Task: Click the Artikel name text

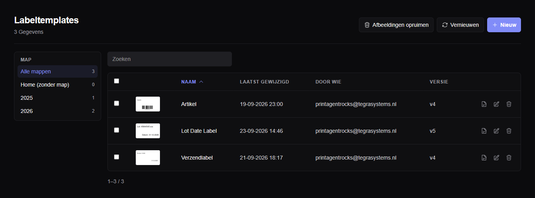Action: click(189, 104)
